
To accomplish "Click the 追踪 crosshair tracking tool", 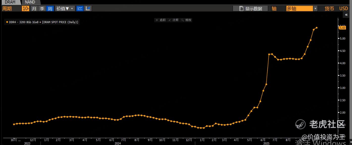I will click(x=160, y=20).
